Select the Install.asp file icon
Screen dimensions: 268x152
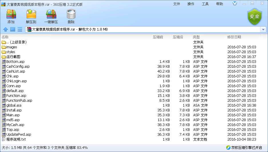[x=4, y=110]
